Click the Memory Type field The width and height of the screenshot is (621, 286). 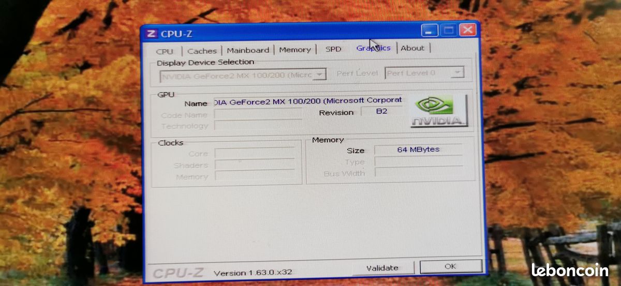pos(418,161)
